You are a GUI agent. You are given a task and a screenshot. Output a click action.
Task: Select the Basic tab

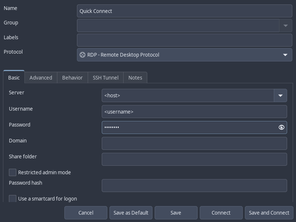pos(14,78)
